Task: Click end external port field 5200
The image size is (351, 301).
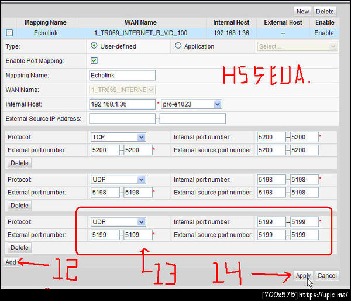Action: click(x=138, y=150)
